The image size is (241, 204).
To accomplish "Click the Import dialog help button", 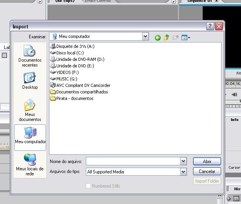I will (210, 26).
